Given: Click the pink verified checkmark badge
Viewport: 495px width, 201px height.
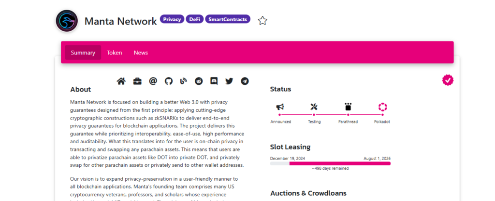Looking at the screenshot, I should [x=448, y=80].
